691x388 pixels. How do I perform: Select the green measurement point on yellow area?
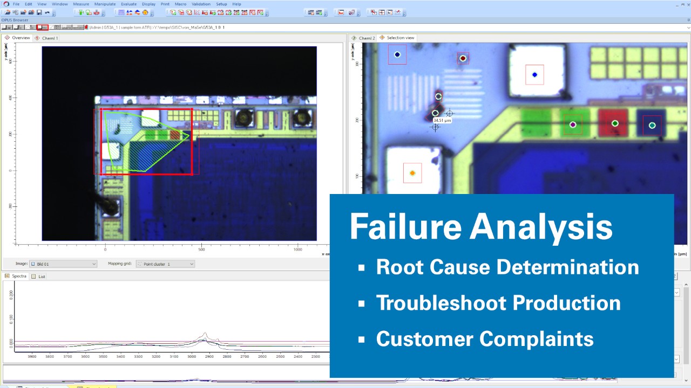tap(615, 123)
